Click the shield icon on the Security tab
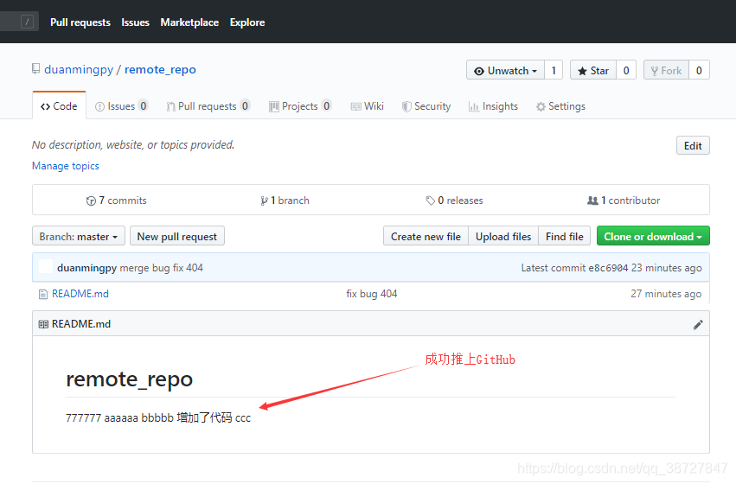Image resolution: width=736 pixels, height=484 pixels. click(x=406, y=106)
